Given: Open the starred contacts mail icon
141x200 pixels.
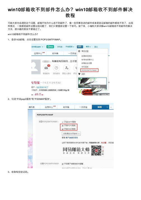Looking at the screenshot, I should [67, 68].
